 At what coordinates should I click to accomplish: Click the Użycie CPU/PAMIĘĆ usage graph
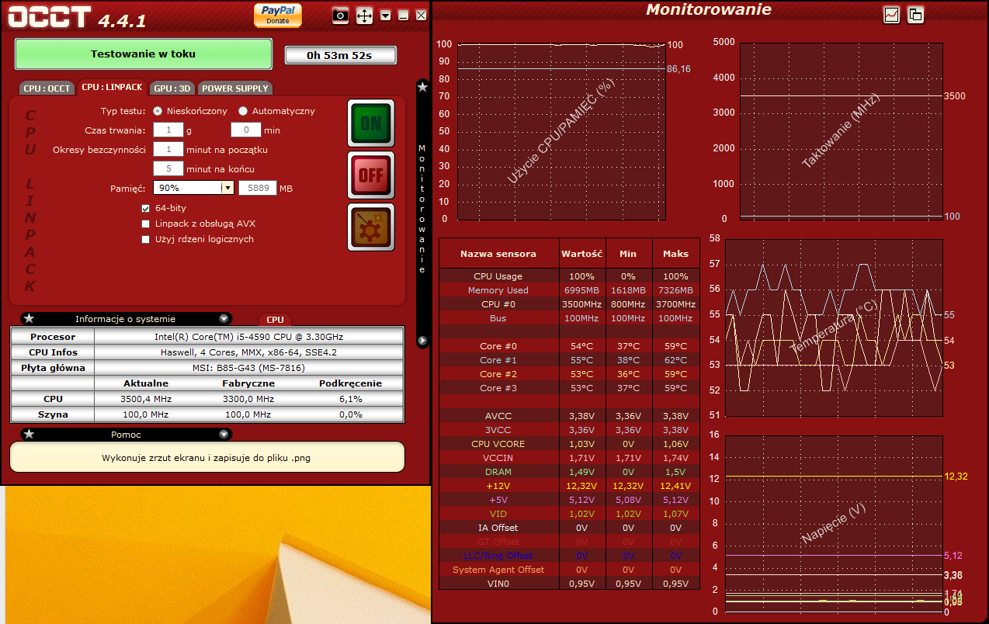tap(561, 131)
